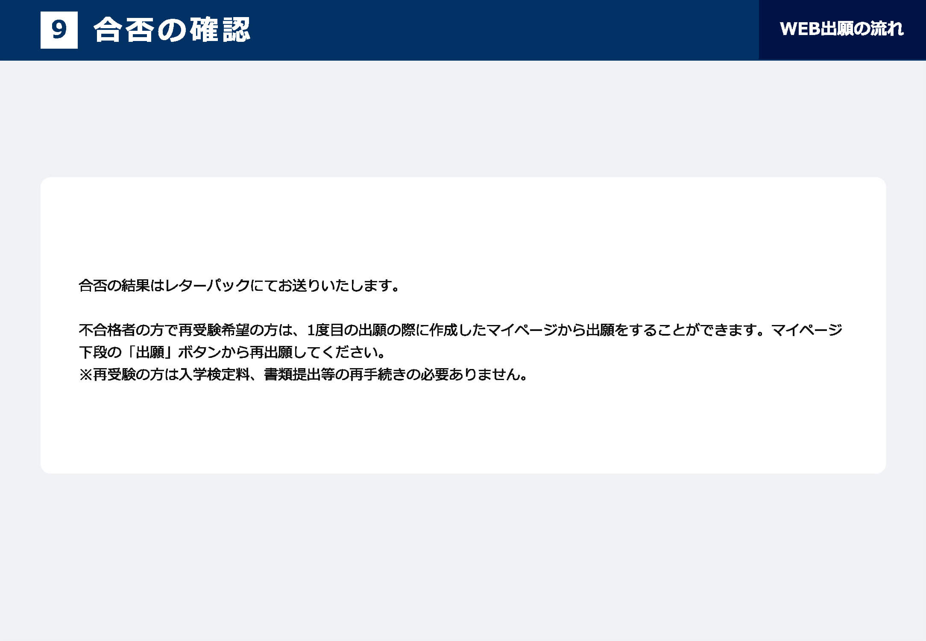Viewport: 926px width, 641px height.
Task: Click the line beginning with 不合格者の方で
Action: [x=460, y=330]
